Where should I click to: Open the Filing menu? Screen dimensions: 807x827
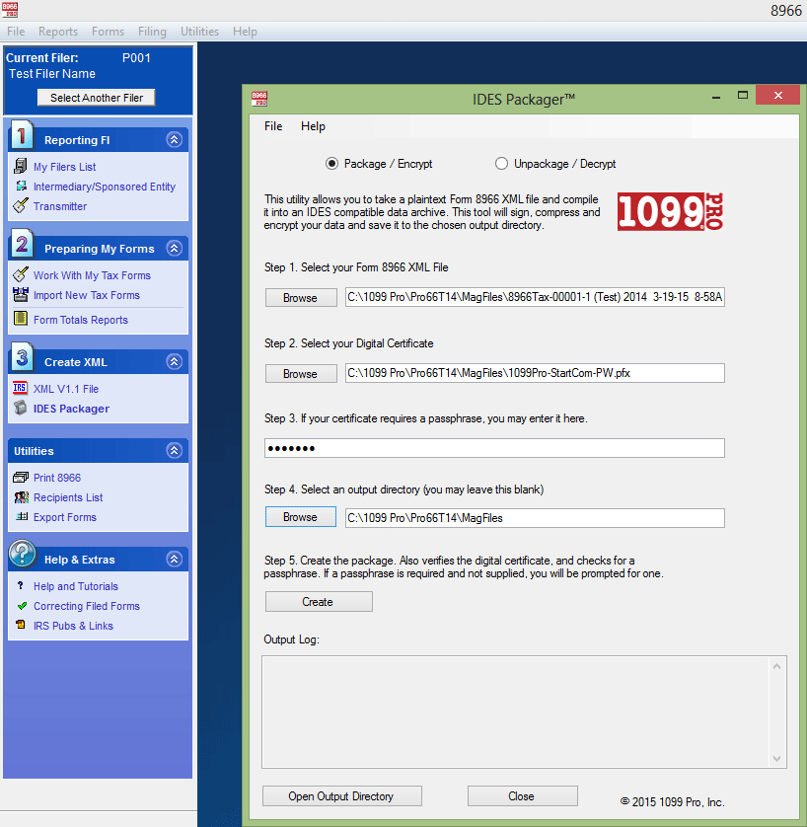(x=152, y=32)
